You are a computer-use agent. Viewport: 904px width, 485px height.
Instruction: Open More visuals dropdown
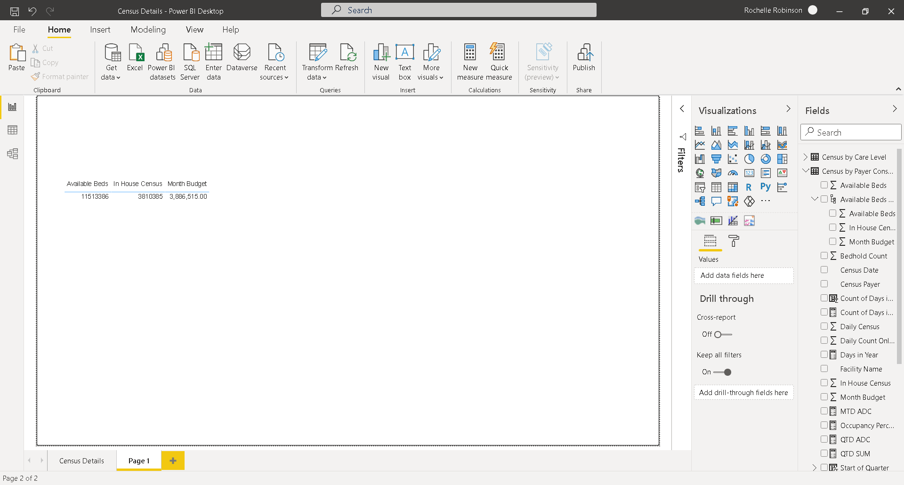coord(431,62)
